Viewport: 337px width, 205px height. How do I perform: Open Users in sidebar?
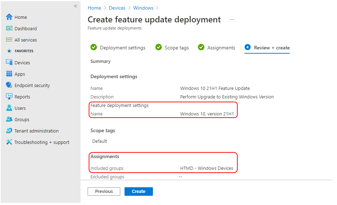(20, 108)
